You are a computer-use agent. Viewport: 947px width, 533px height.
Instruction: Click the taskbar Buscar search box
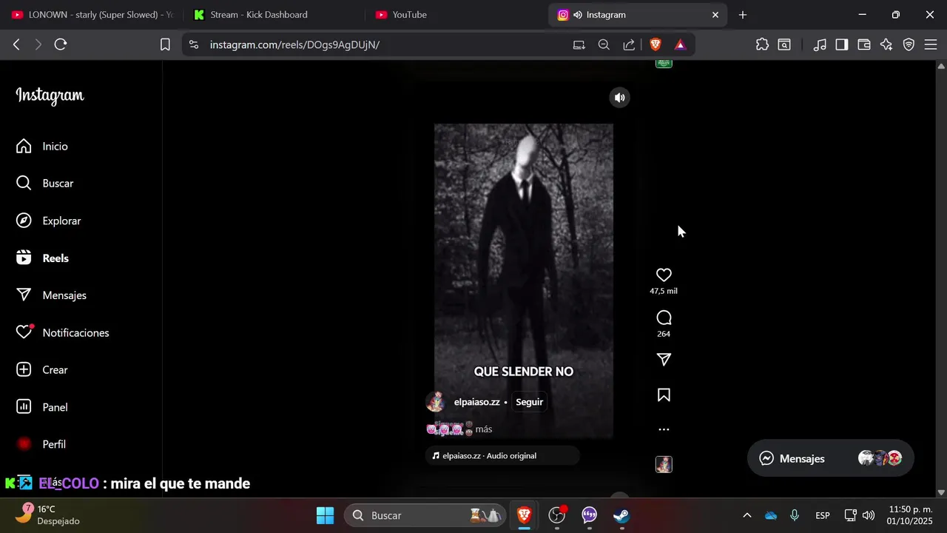click(425, 515)
